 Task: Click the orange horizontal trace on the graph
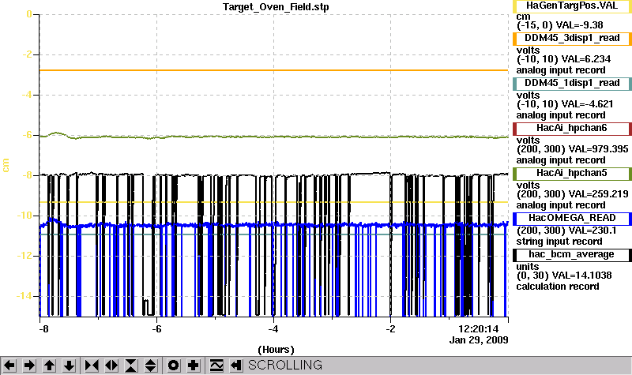[274, 70]
